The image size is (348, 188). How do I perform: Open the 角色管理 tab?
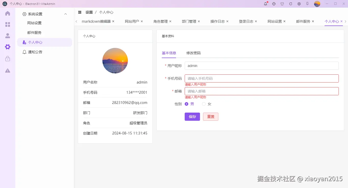click(x=160, y=21)
